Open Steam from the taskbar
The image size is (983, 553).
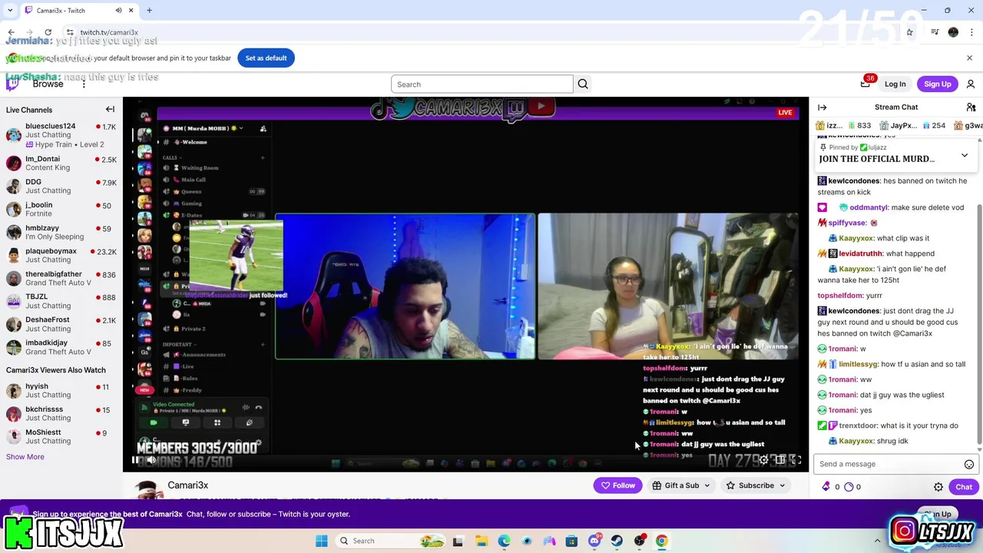coord(617,541)
